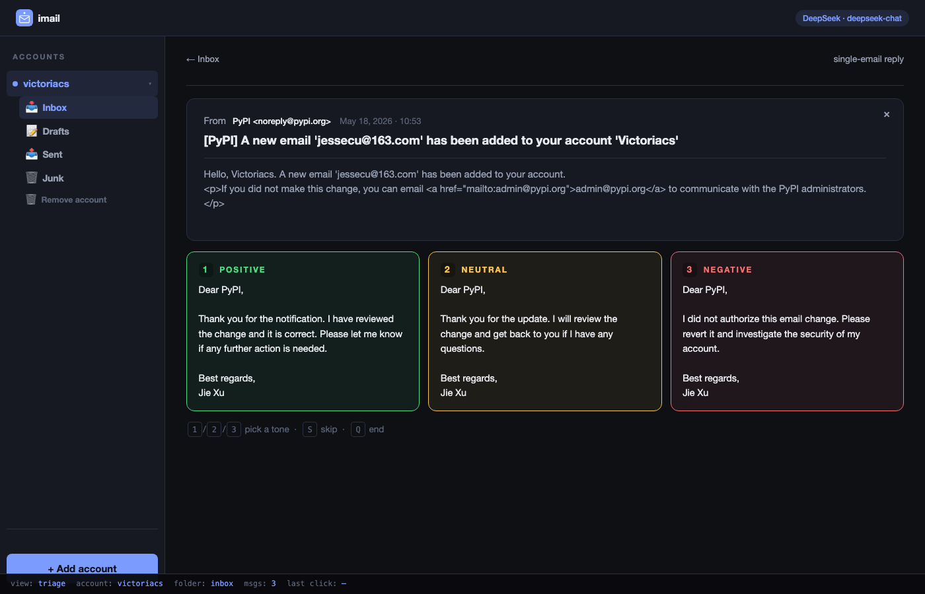Click the key hint 1
This screenshot has height=594, width=925.
pos(194,430)
